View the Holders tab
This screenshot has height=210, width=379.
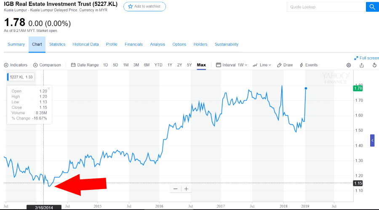[200, 45]
